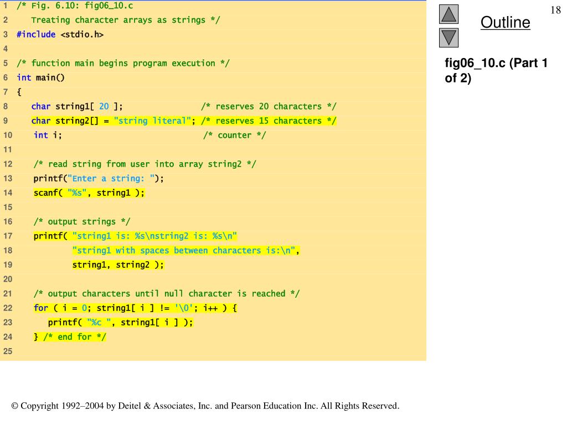The image size is (567, 425).
Task: Click 'printf("Enter a string: ");' statement
Action: tap(99, 179)
